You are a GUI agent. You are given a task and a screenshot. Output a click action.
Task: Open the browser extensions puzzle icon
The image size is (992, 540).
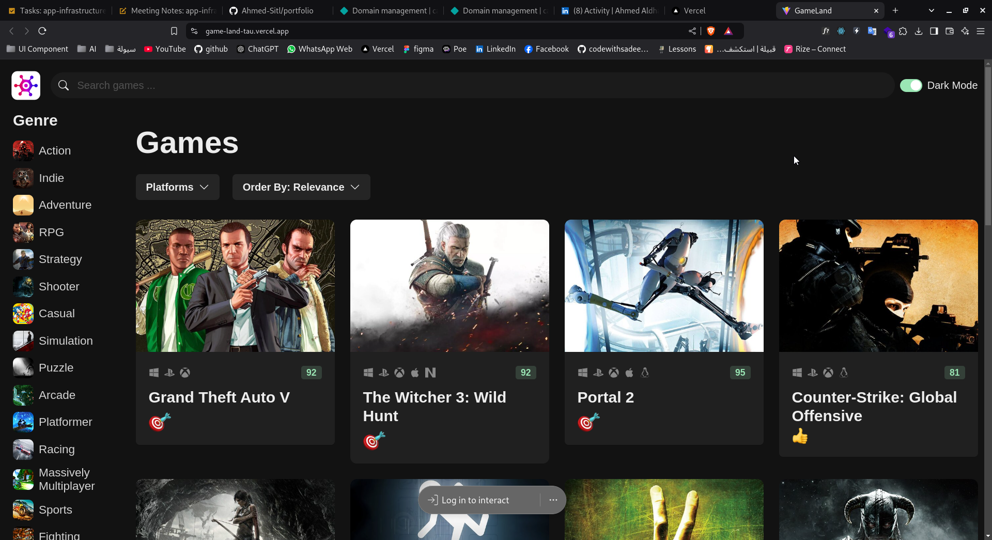[x=903, y=31]
